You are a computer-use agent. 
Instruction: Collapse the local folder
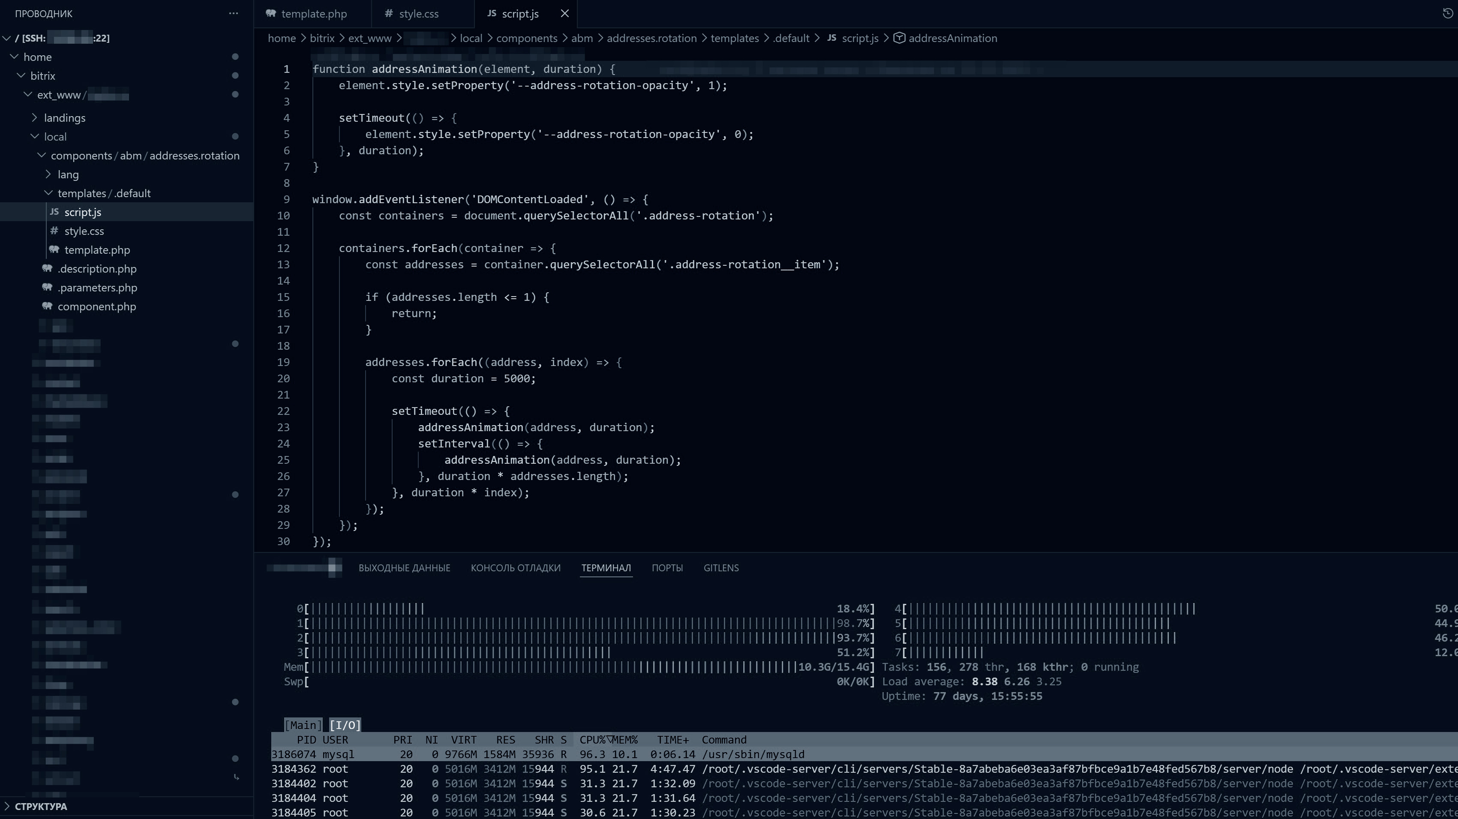point(35,136)
